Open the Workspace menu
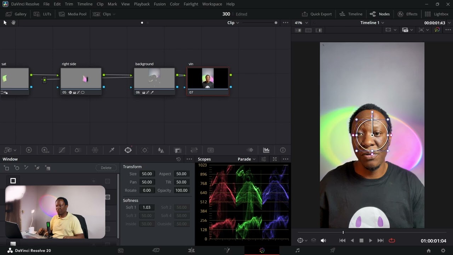The height and width of the screenshot is (255, 453). (212, 4)
